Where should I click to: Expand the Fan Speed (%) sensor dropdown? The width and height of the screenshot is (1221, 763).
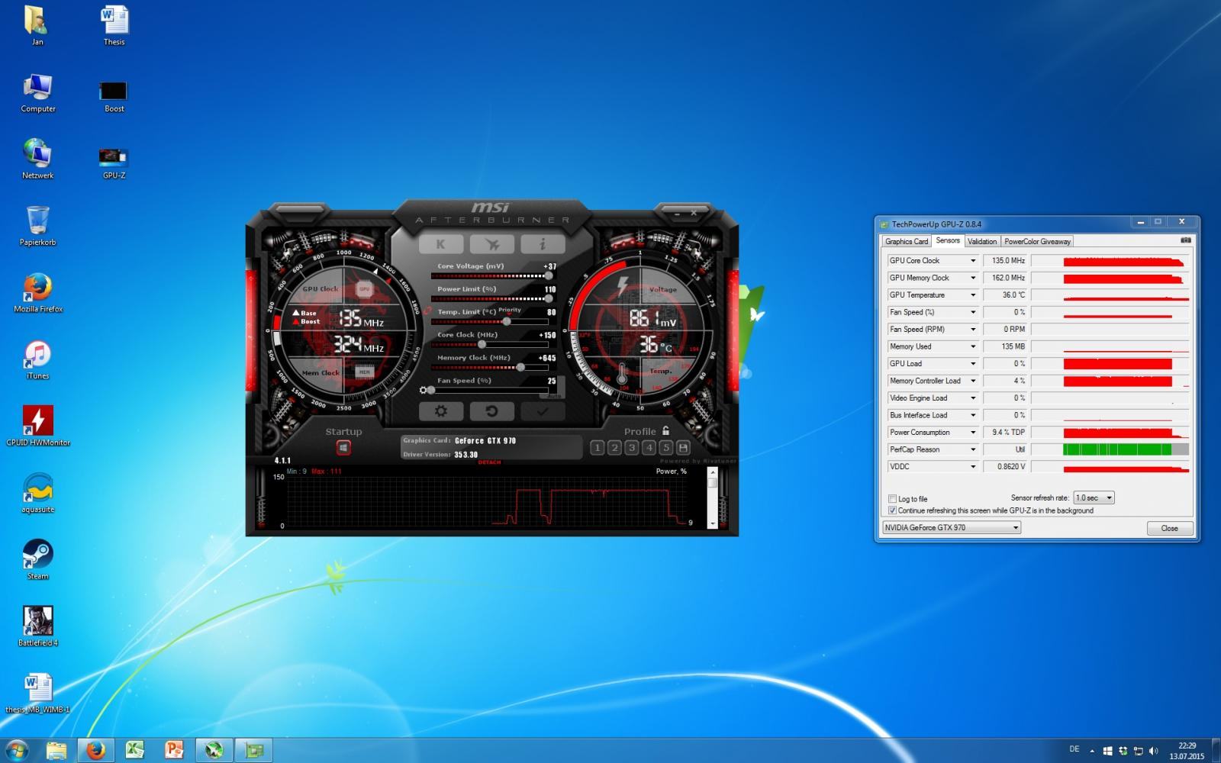(x=973, y=312)
